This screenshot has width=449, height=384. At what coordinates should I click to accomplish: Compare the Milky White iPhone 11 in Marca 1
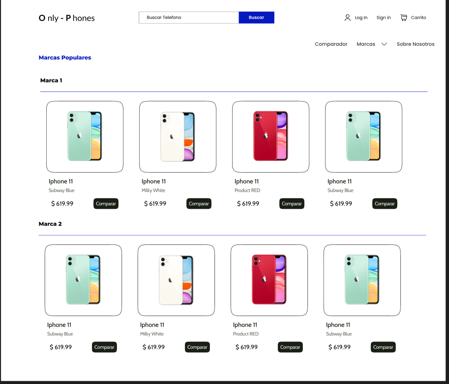click(x=199, y=203)
